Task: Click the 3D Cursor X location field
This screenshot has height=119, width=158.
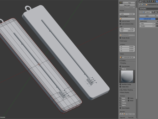Action: [127, 47]
